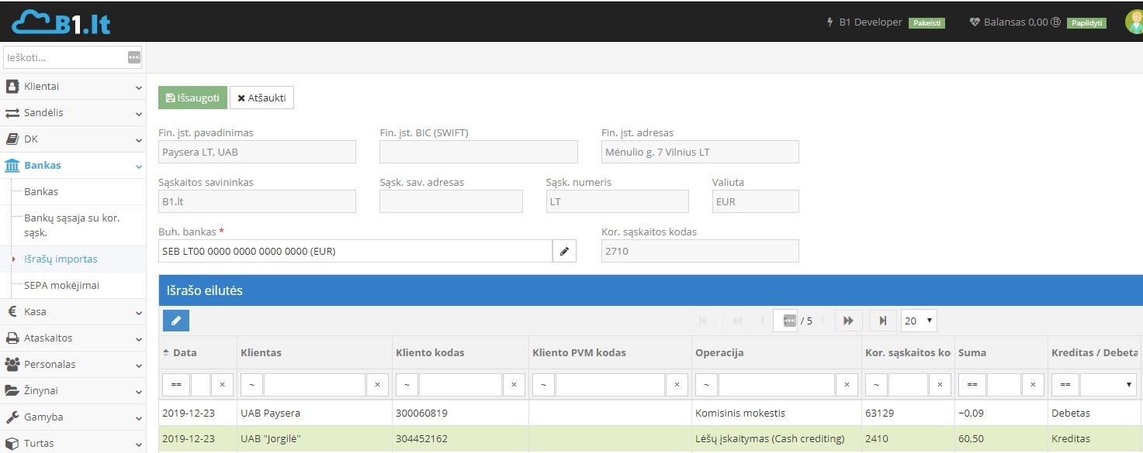Click the green Pakeisti badge
Screen dimensions: 1143x453
[x=927, y=23]
